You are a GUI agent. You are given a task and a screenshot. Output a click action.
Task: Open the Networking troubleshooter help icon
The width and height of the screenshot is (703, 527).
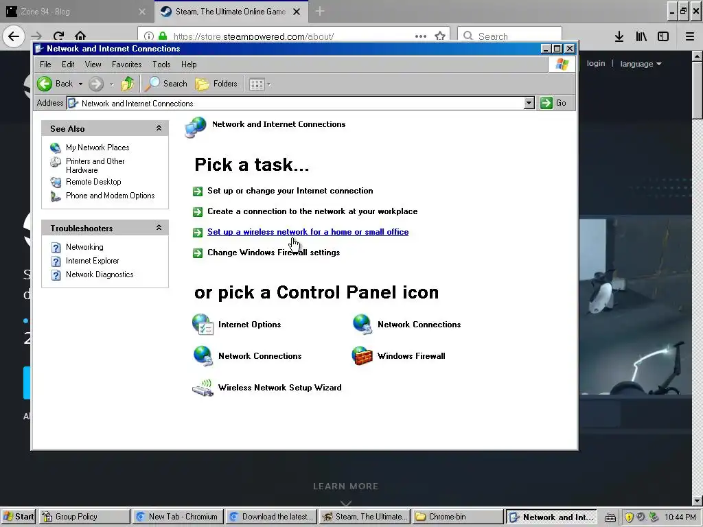point(56,247)
